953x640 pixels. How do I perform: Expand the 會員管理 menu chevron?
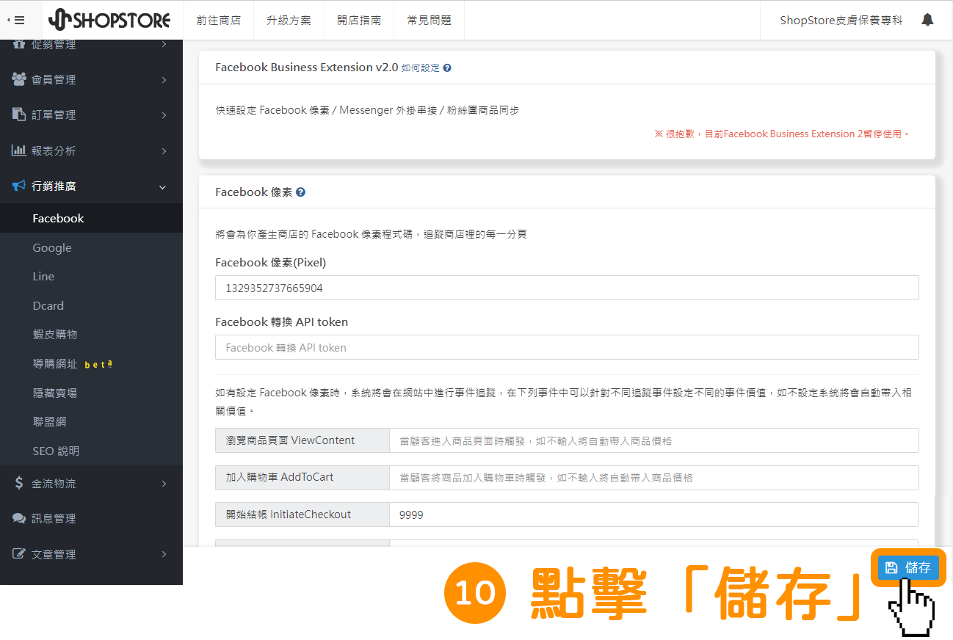click(163, 79)
